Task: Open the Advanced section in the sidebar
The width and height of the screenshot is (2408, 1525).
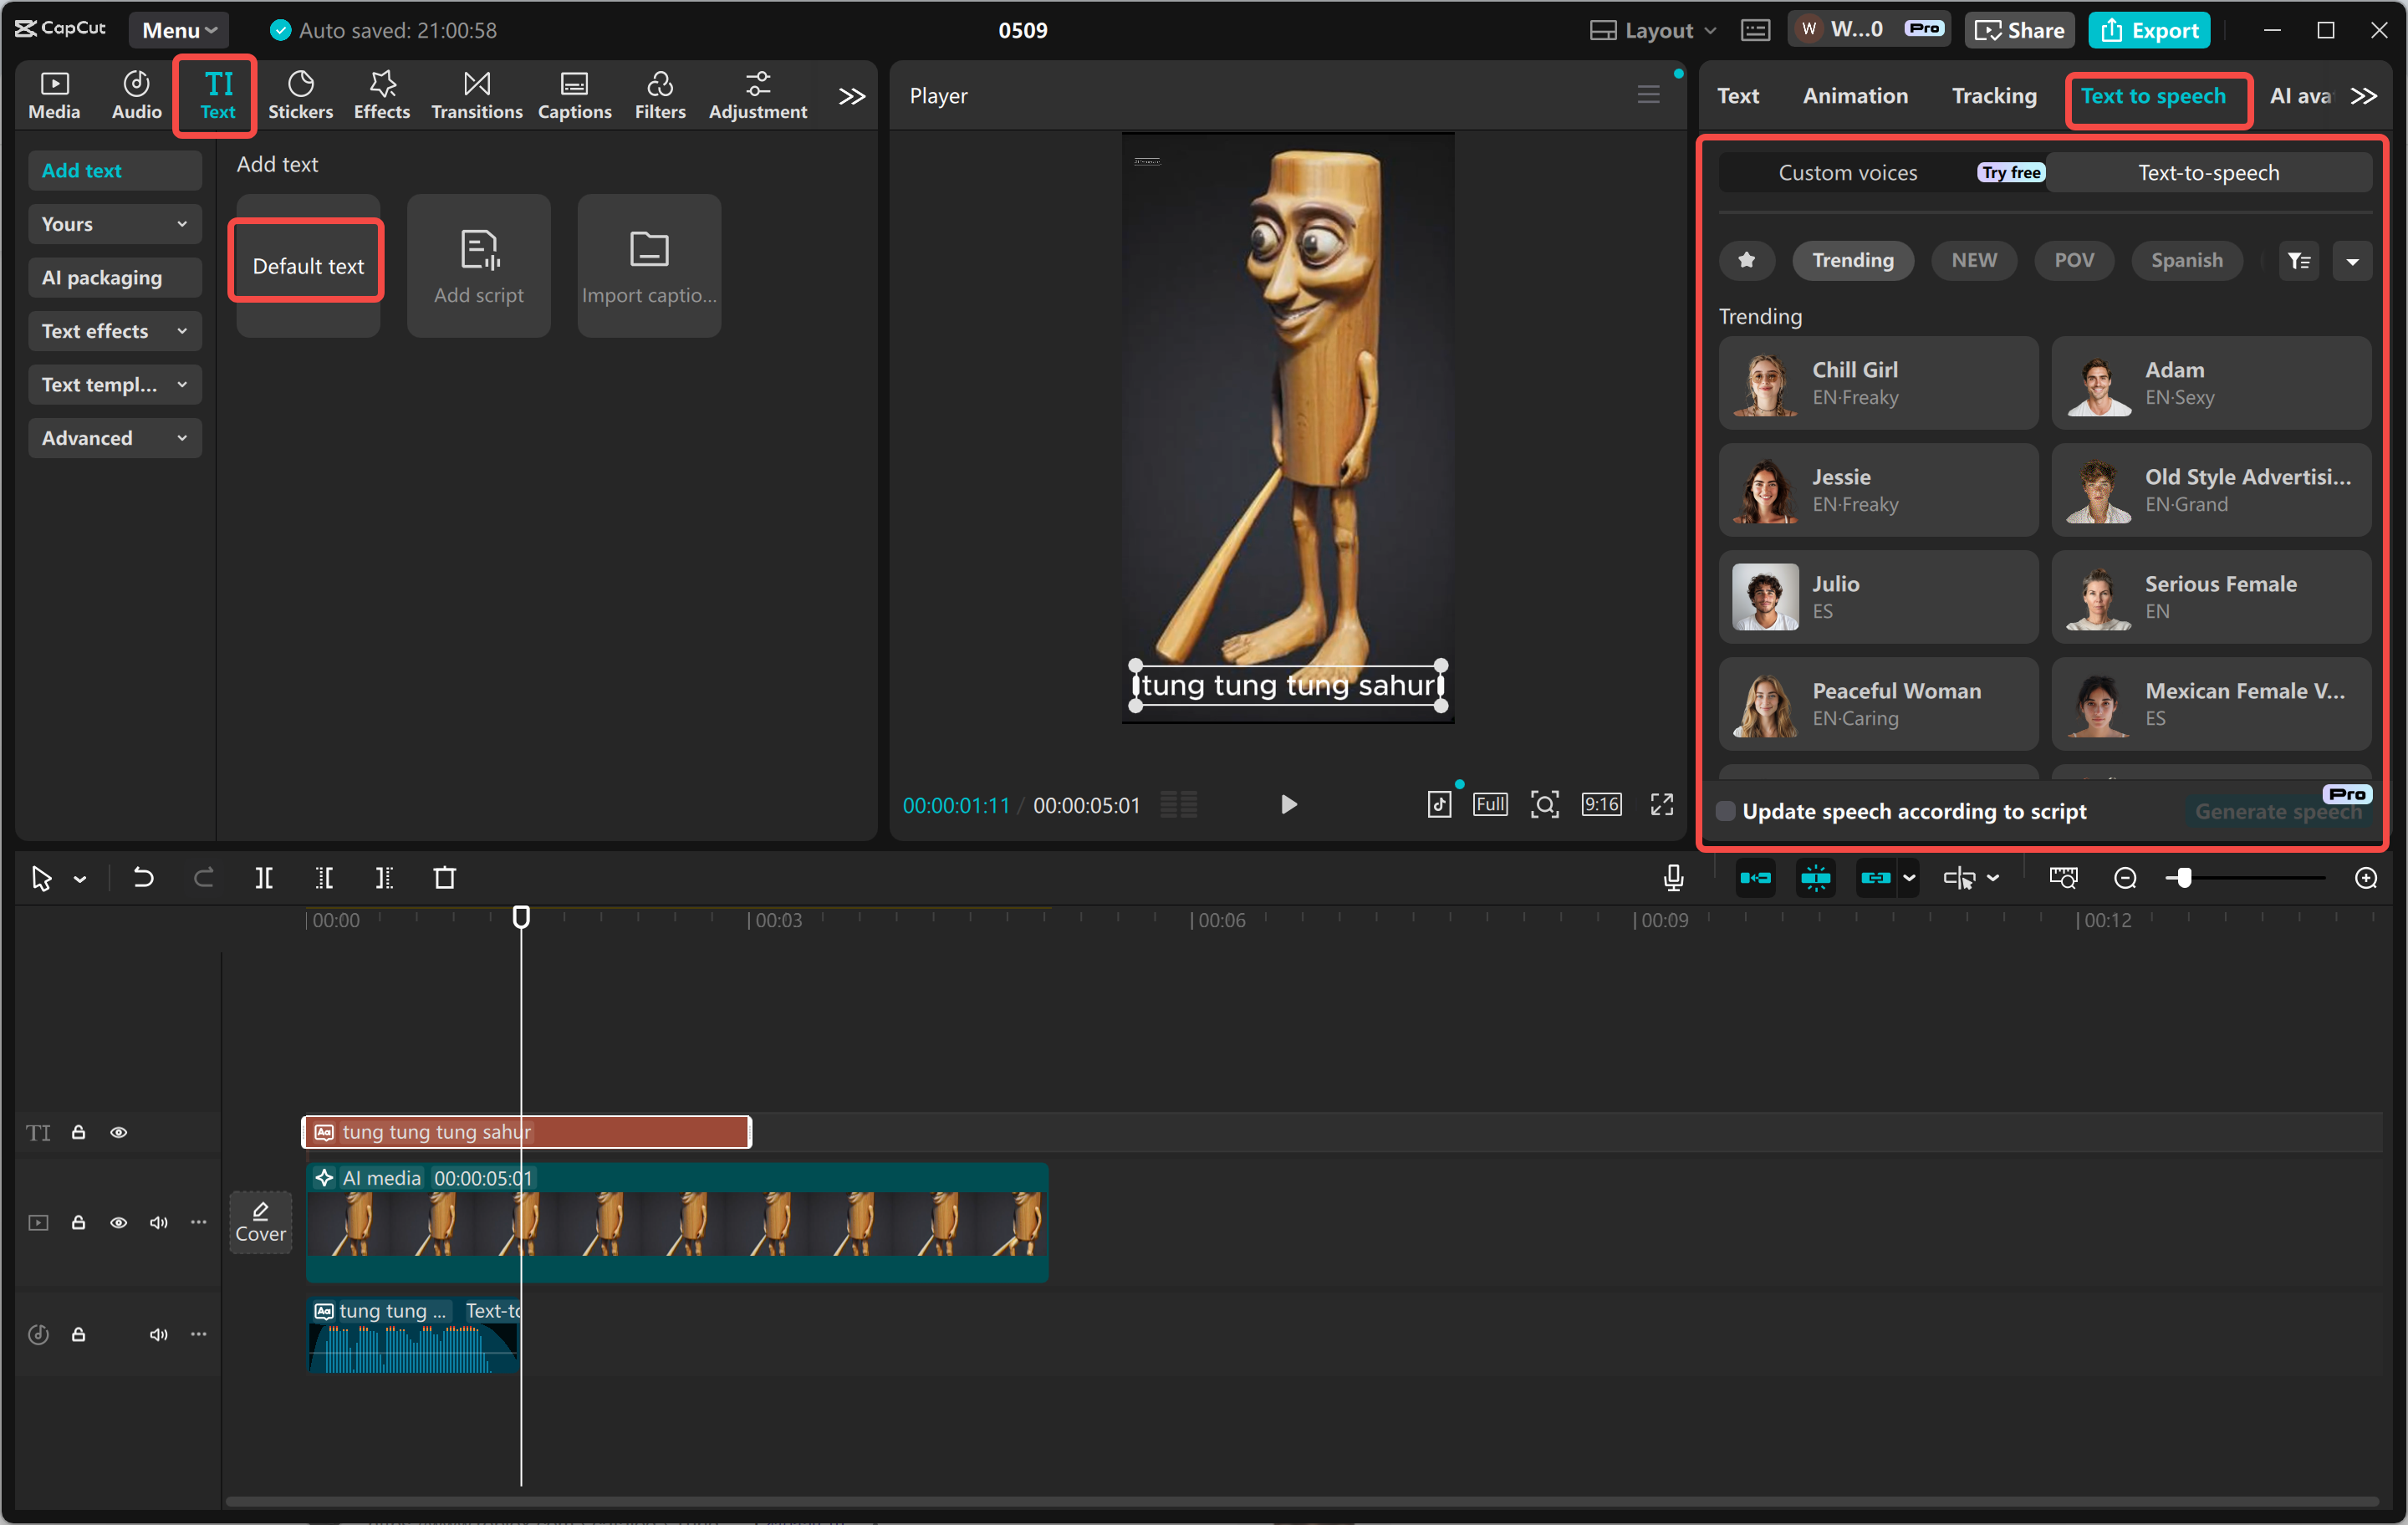Action: pyautogui.click(x=114, y=437)
